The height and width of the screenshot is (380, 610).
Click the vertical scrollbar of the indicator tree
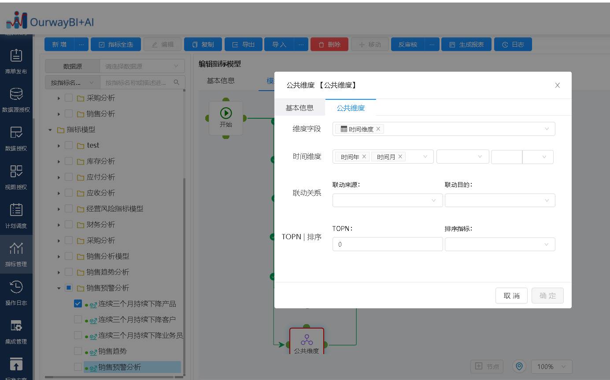[184, 275]
